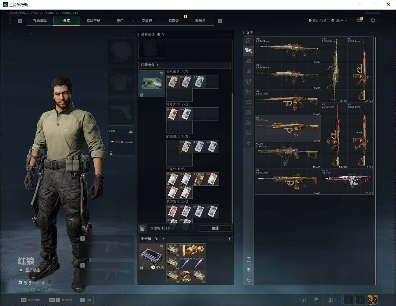The image size is (396, 306).
Task: Tick the 显示装备 checkbox
Action: point(21,270)
